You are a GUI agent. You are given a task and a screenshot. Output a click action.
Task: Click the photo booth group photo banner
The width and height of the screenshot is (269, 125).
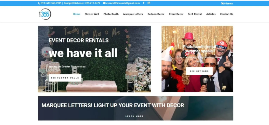197,59
